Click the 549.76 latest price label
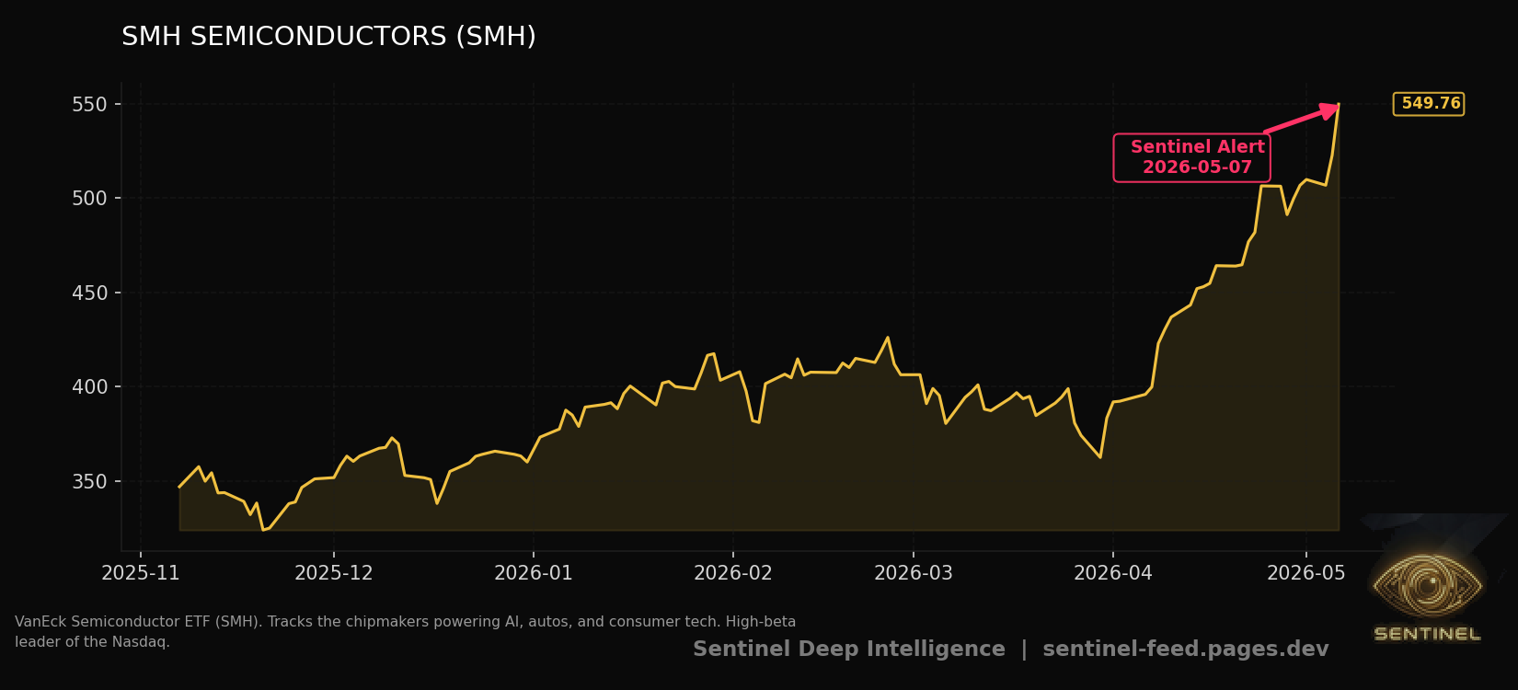The width and height of the screenshot is (1518, 690). point(1429,104)
